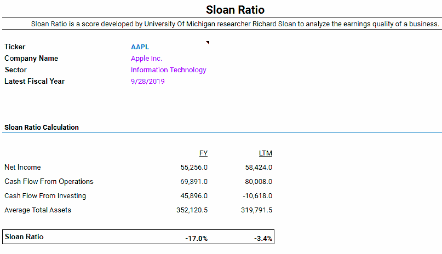Select the Apple Inc. company name cell
The width and height of the screenshot is (442, 254).
pos(146,59)
